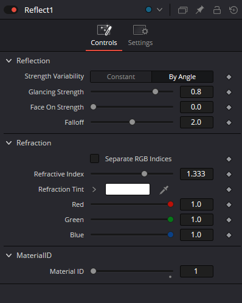Click the Blue value field
The image size is (242, 303).
[x=196, y=235]
